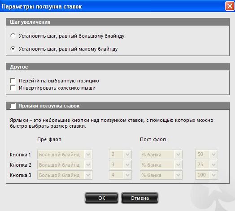Open Кнопка 2 post-flop '% банка' dropdown
This screenshot has width=235, height=211.
pos(161,165)
